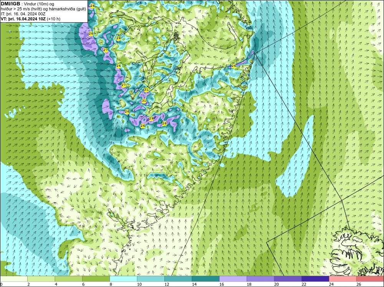Click the legend scale value 16
Viewport: 384px width, 287px height.
(x=222, y=284)
